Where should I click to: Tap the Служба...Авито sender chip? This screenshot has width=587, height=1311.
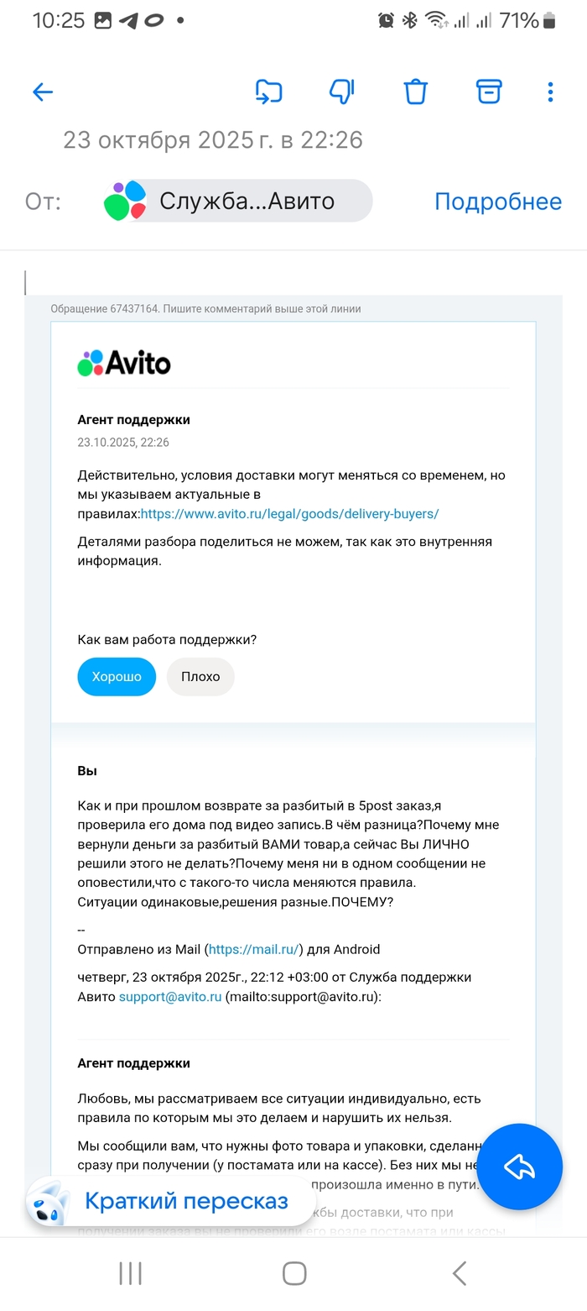point(247,202)
